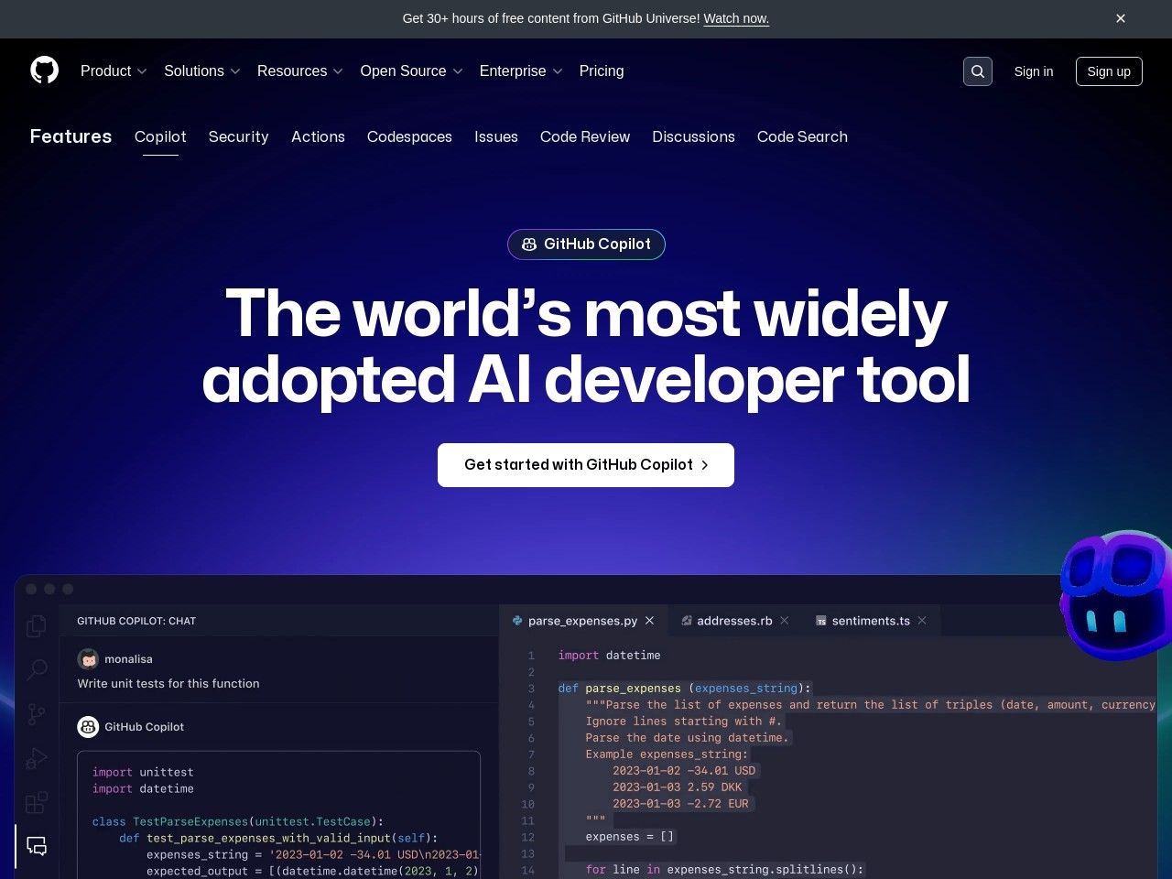Click the Sign in link

coord(1034,71)
